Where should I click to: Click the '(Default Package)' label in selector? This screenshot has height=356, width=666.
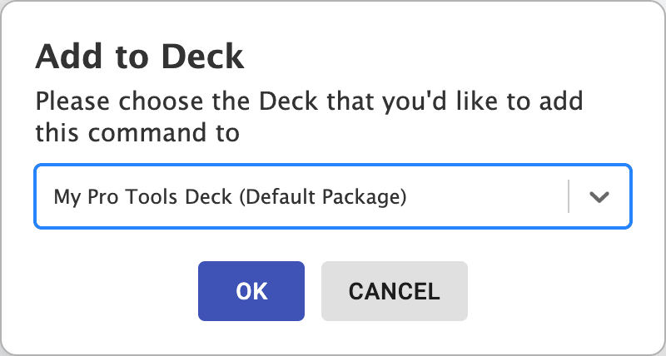323,197
